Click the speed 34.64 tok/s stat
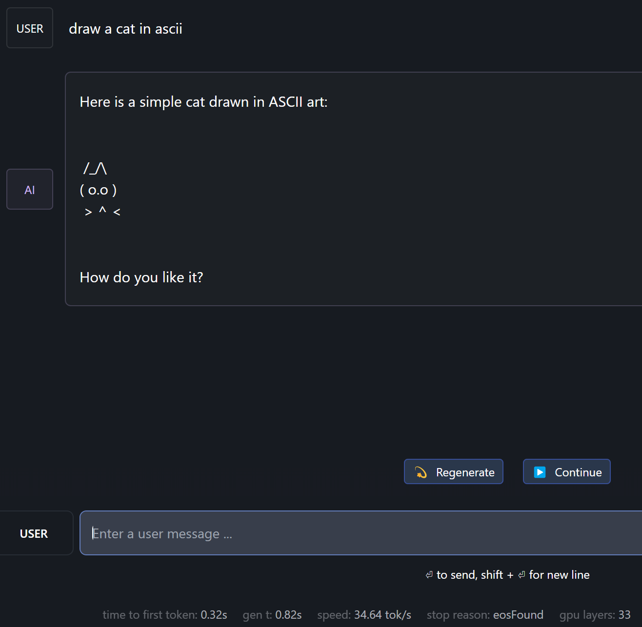Viewport: 642px width, 627px height. 364,614
